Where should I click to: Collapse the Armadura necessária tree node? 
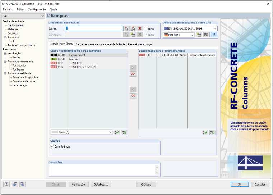tap(5, 62)
